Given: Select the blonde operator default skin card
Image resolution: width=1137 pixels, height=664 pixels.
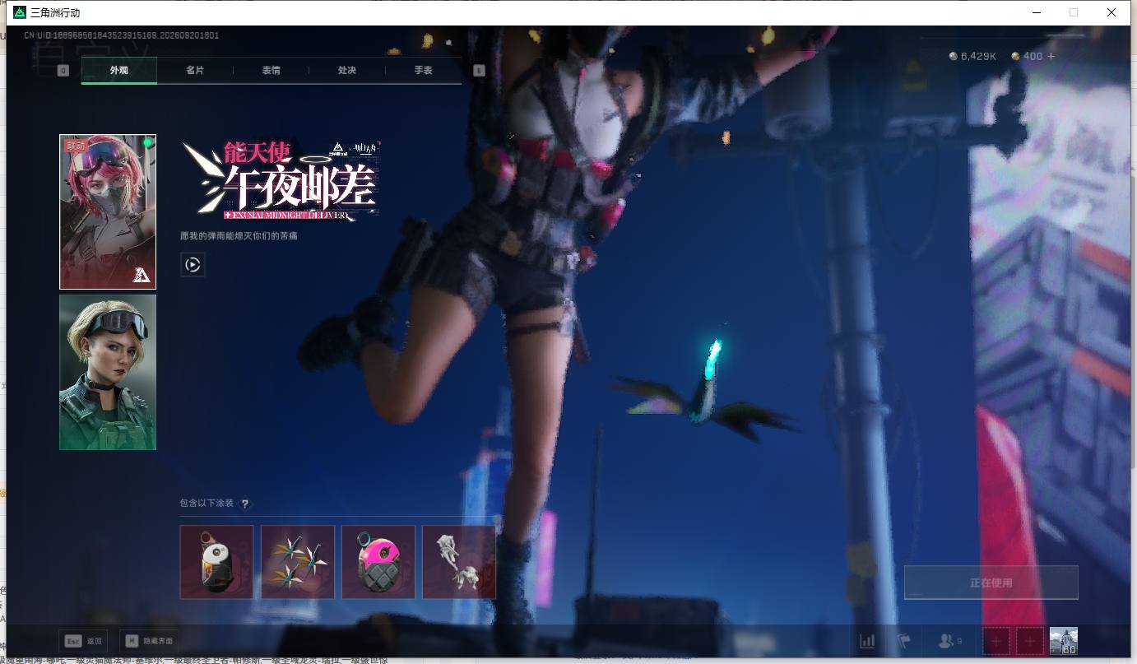Looking at the screenshot, I should (108, 372).
